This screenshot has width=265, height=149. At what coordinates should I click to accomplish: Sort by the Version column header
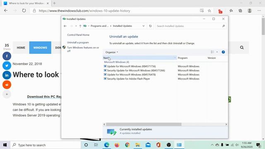tap(212, 58)
